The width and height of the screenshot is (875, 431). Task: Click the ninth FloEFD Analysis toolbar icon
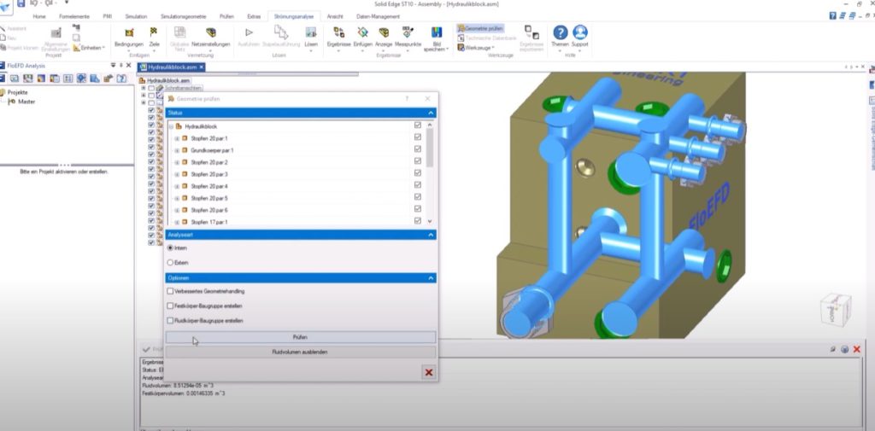click(109, 79)
